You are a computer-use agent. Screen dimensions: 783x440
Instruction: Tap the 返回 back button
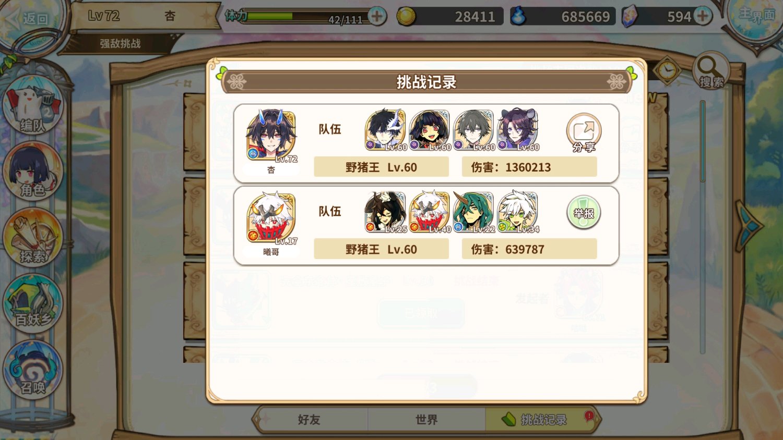click(x=29, y=19)
